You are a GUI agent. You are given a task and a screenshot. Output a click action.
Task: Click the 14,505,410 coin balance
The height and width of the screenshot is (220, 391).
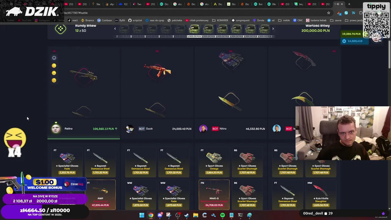click(x=355, y=41)
